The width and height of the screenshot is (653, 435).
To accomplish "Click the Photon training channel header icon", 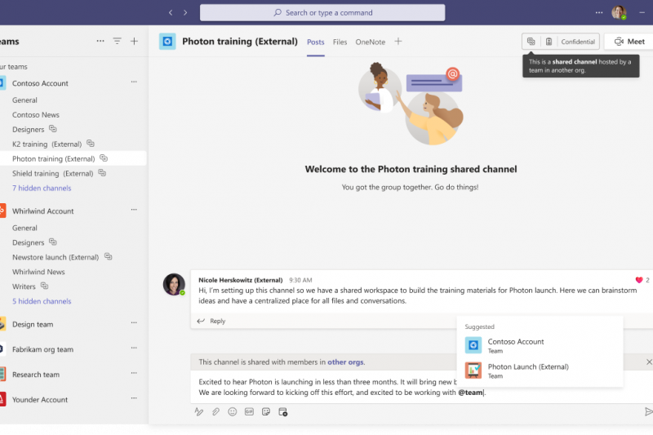I will [x=167, y=41].
